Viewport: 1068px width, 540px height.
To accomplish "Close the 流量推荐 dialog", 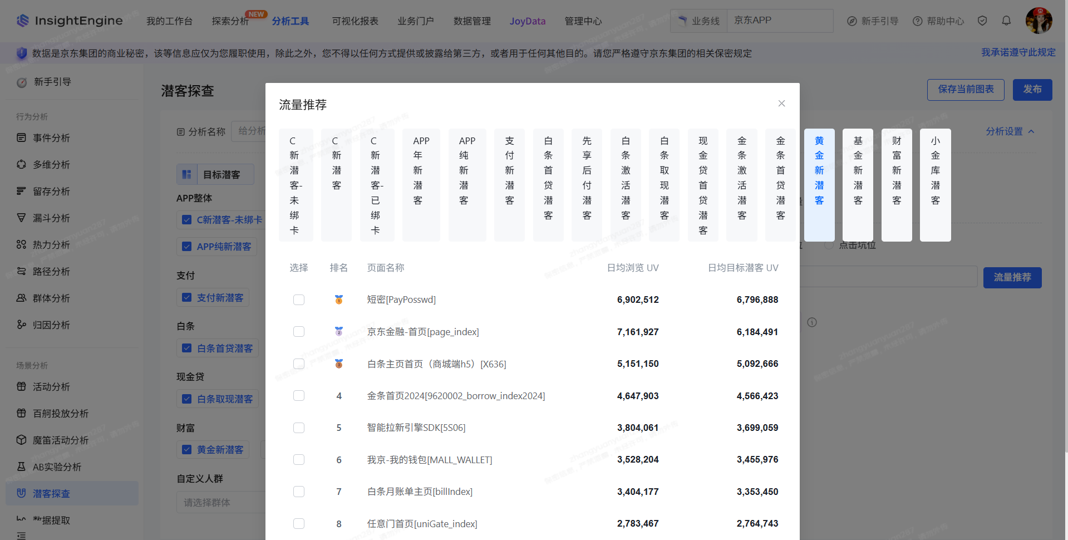I will [x=781, y=104].
